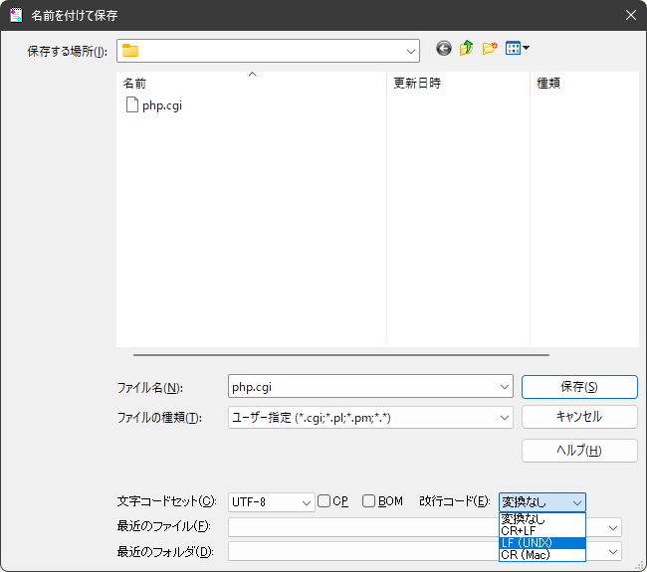Click the editor app icon in title bar
This screenshot has width=647, height=572.
(16, 15)
